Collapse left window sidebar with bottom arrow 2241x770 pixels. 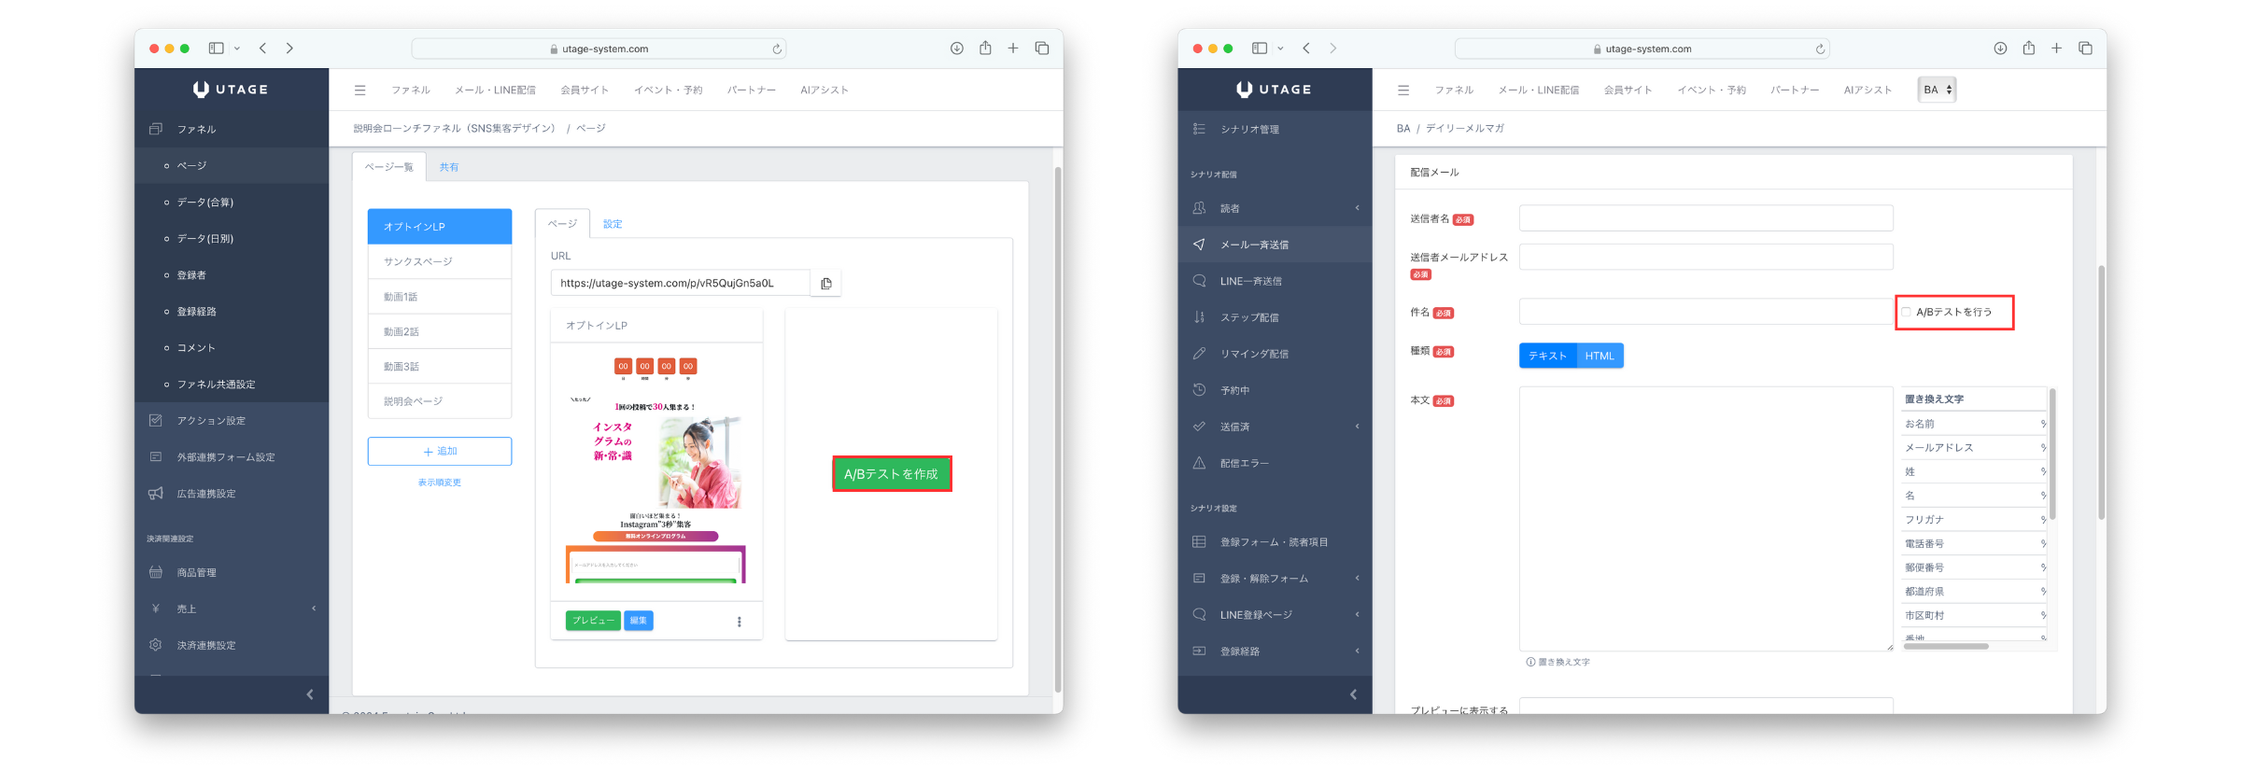310,694
